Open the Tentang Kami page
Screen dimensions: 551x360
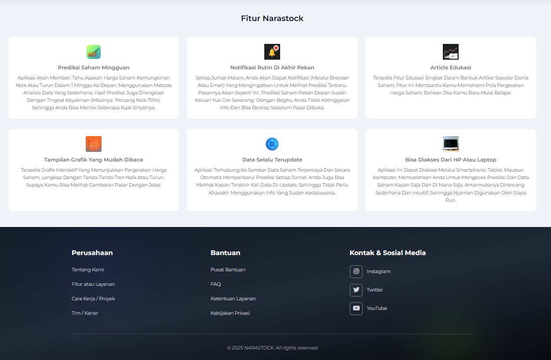coord(88,269)
